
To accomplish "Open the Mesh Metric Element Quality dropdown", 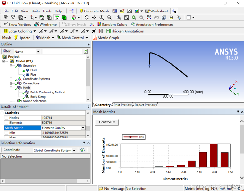I will coord(83,128).
